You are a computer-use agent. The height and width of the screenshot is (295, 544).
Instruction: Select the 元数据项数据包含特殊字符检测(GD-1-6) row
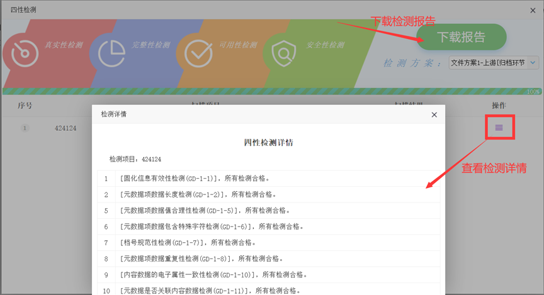[269, 226]
